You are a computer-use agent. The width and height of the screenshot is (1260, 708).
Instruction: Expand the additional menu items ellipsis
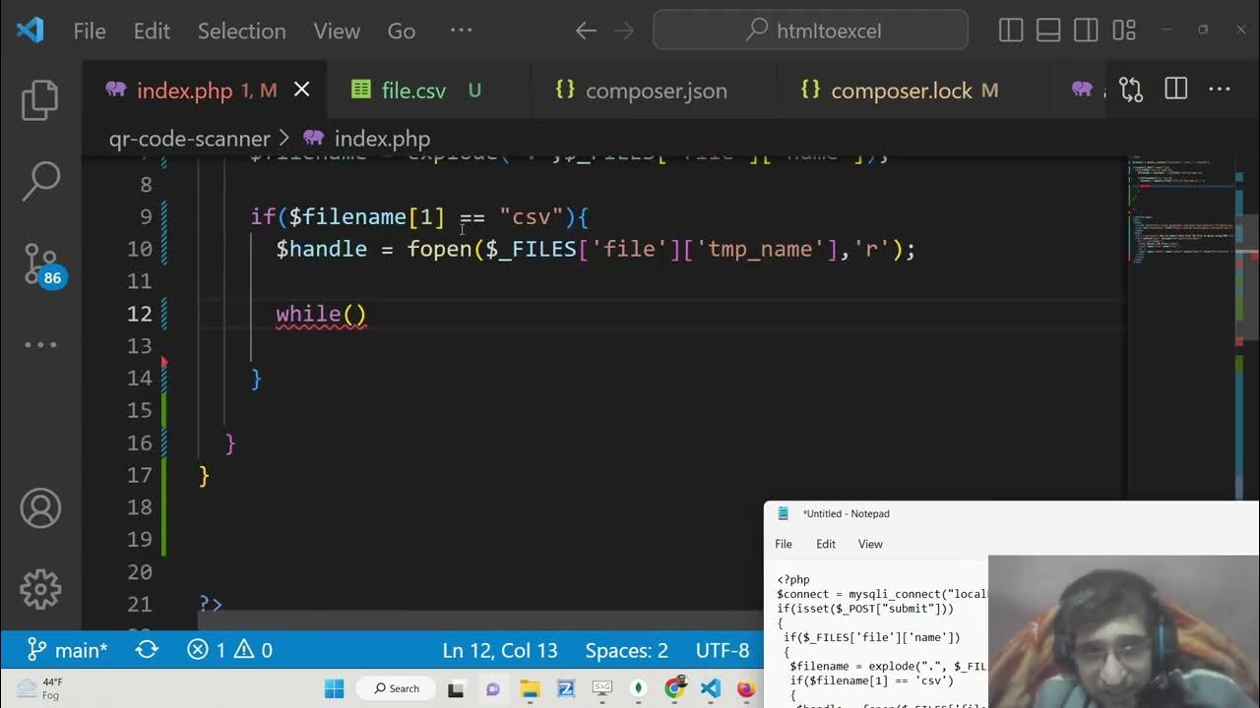pyautogui.click(x=461, y=30)
